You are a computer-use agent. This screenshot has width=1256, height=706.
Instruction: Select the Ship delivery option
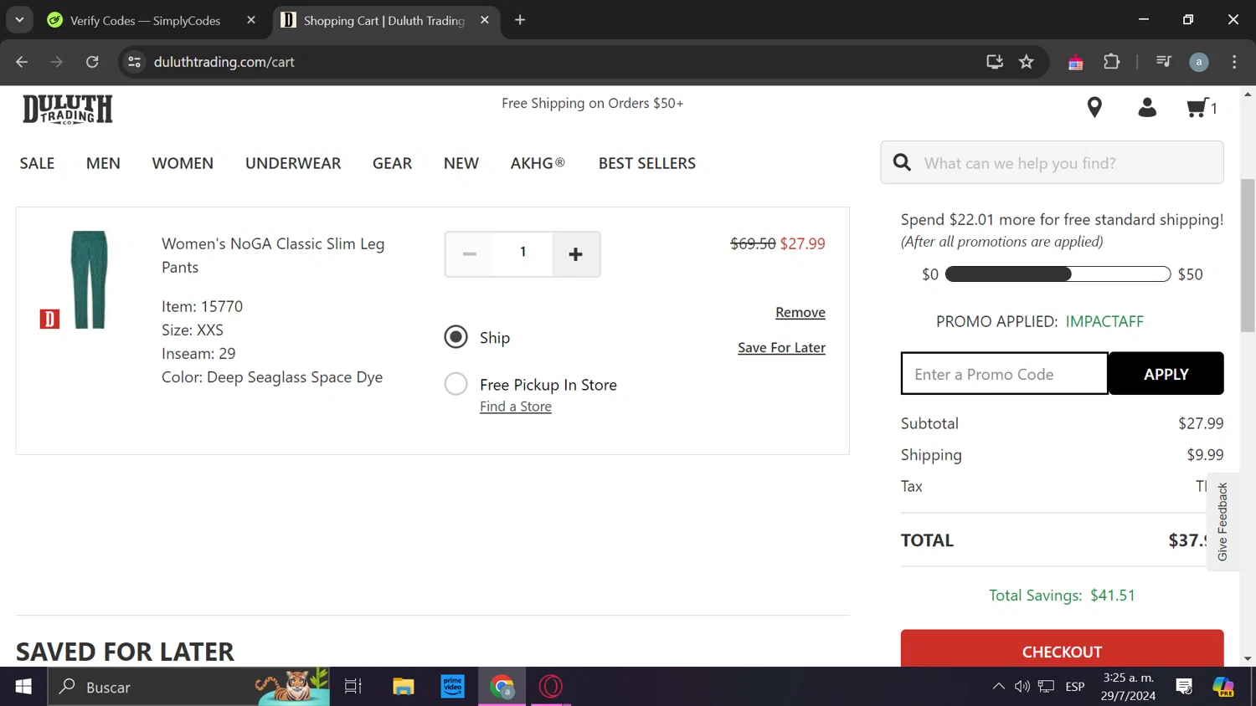pos(456,337)
